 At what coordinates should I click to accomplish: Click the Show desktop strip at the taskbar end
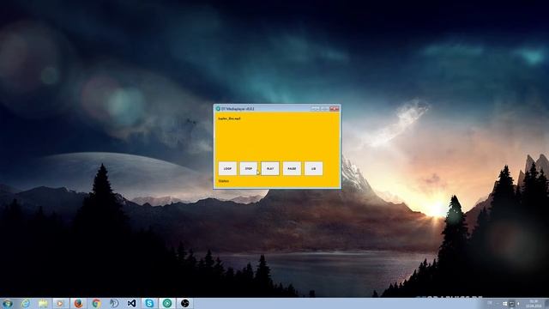546,303
